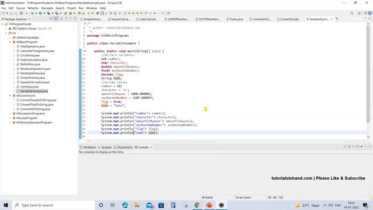
Task: Click the green Run toolbar button
Action: coord(40,13)
